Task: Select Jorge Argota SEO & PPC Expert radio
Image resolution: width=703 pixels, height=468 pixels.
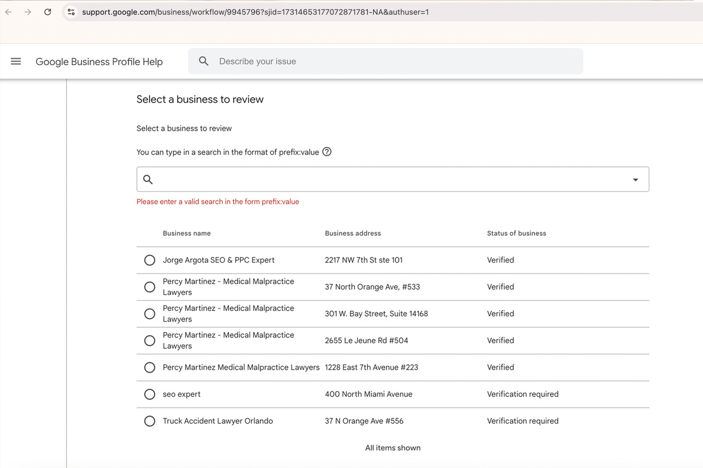Action: 149,260
